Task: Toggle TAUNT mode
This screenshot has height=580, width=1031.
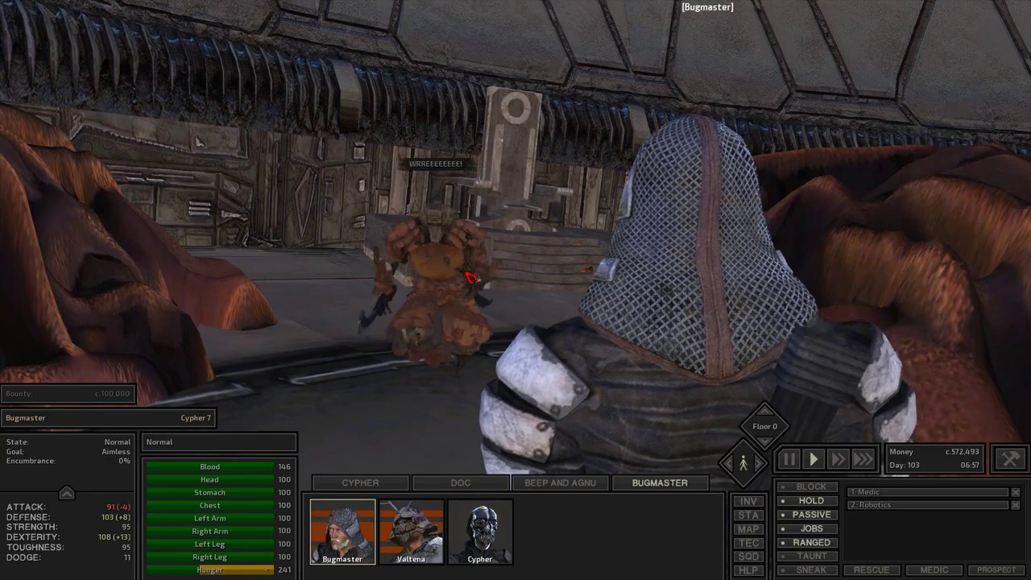Action: tap(807, 556)
